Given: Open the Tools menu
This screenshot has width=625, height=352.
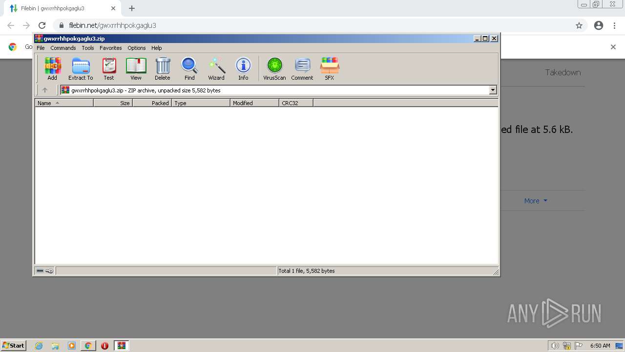Looking at the screenshot, I should (x=88, y=48).
